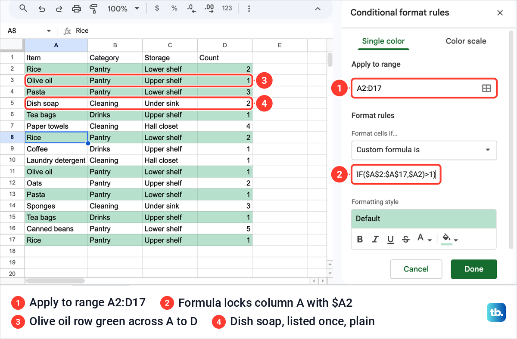Open the fill color bucket dropdown
The image size is (517, 339).
tap(449, 239)
